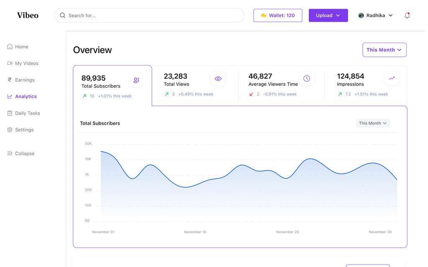Click the wallet coins icon

[263, 15]
